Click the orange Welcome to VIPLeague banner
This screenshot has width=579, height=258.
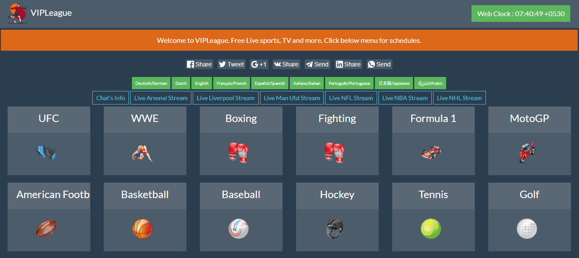coord(289,41)
